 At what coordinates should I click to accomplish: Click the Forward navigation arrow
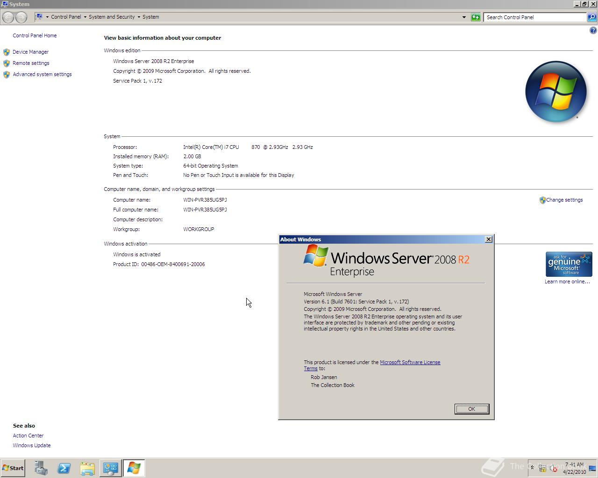(21, 17)
